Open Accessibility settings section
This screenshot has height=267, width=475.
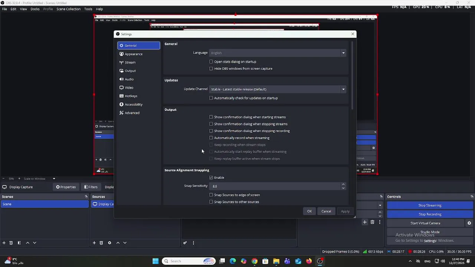click(139, 105)
